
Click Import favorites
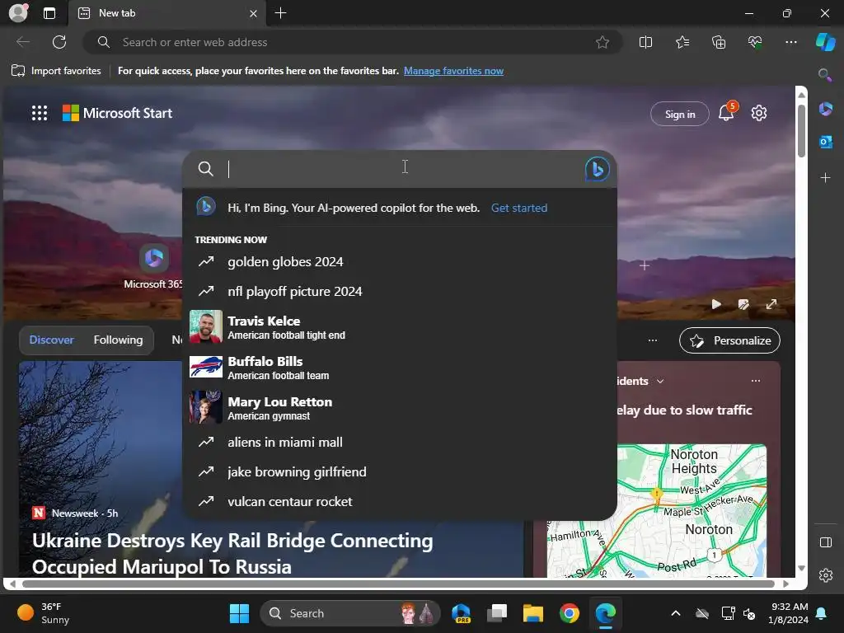pyautogui.click(x=56, y=71)
